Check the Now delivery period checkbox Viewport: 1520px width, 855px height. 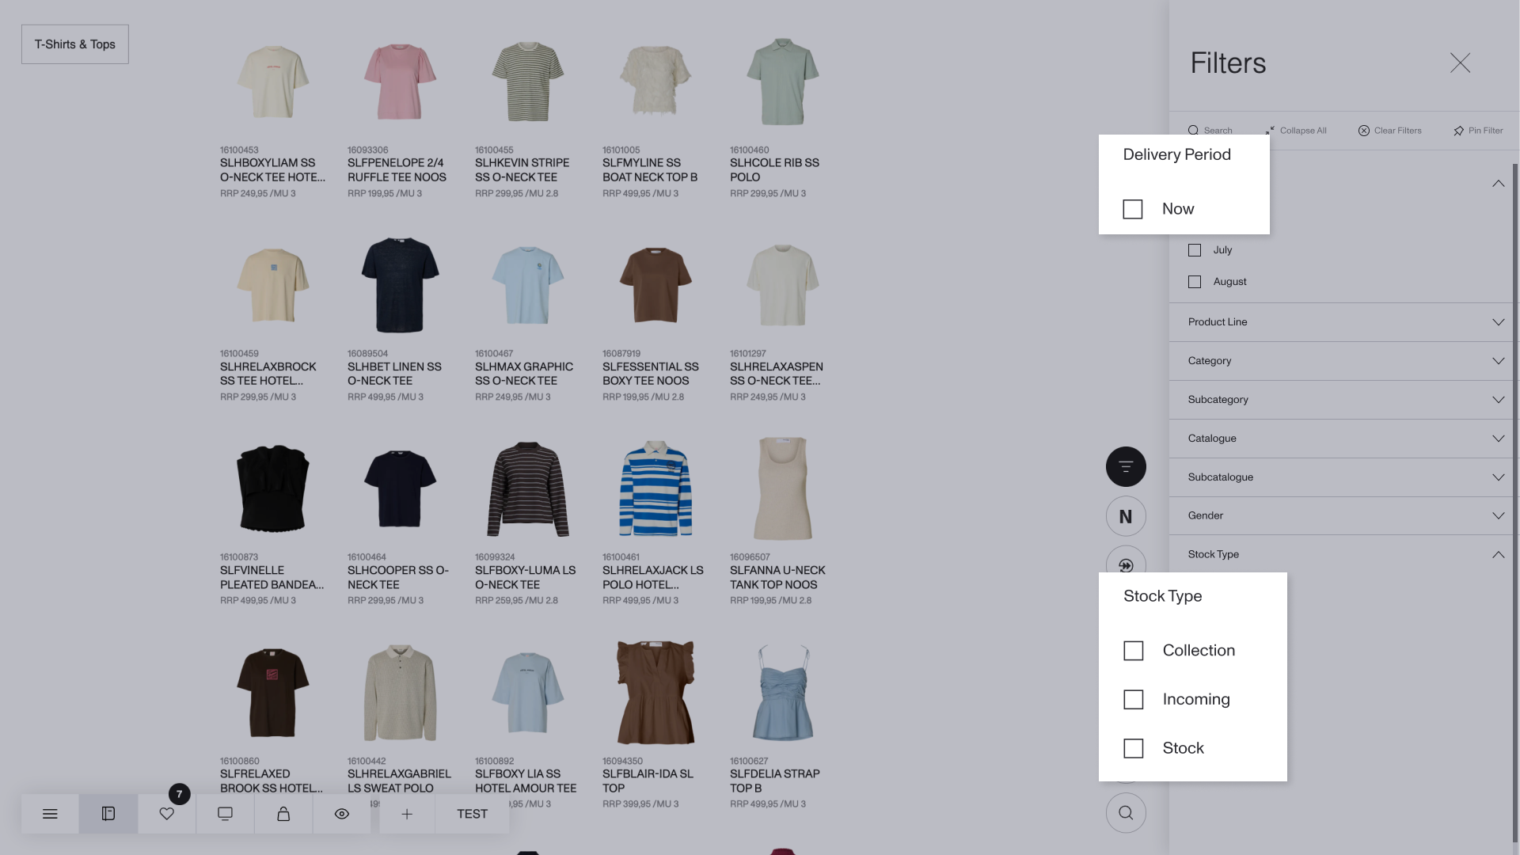point(1133,209)
